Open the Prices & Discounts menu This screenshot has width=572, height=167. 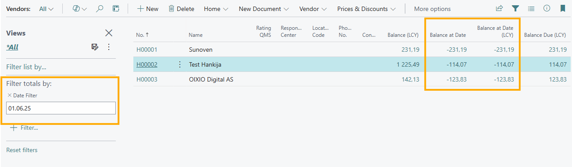366,9
